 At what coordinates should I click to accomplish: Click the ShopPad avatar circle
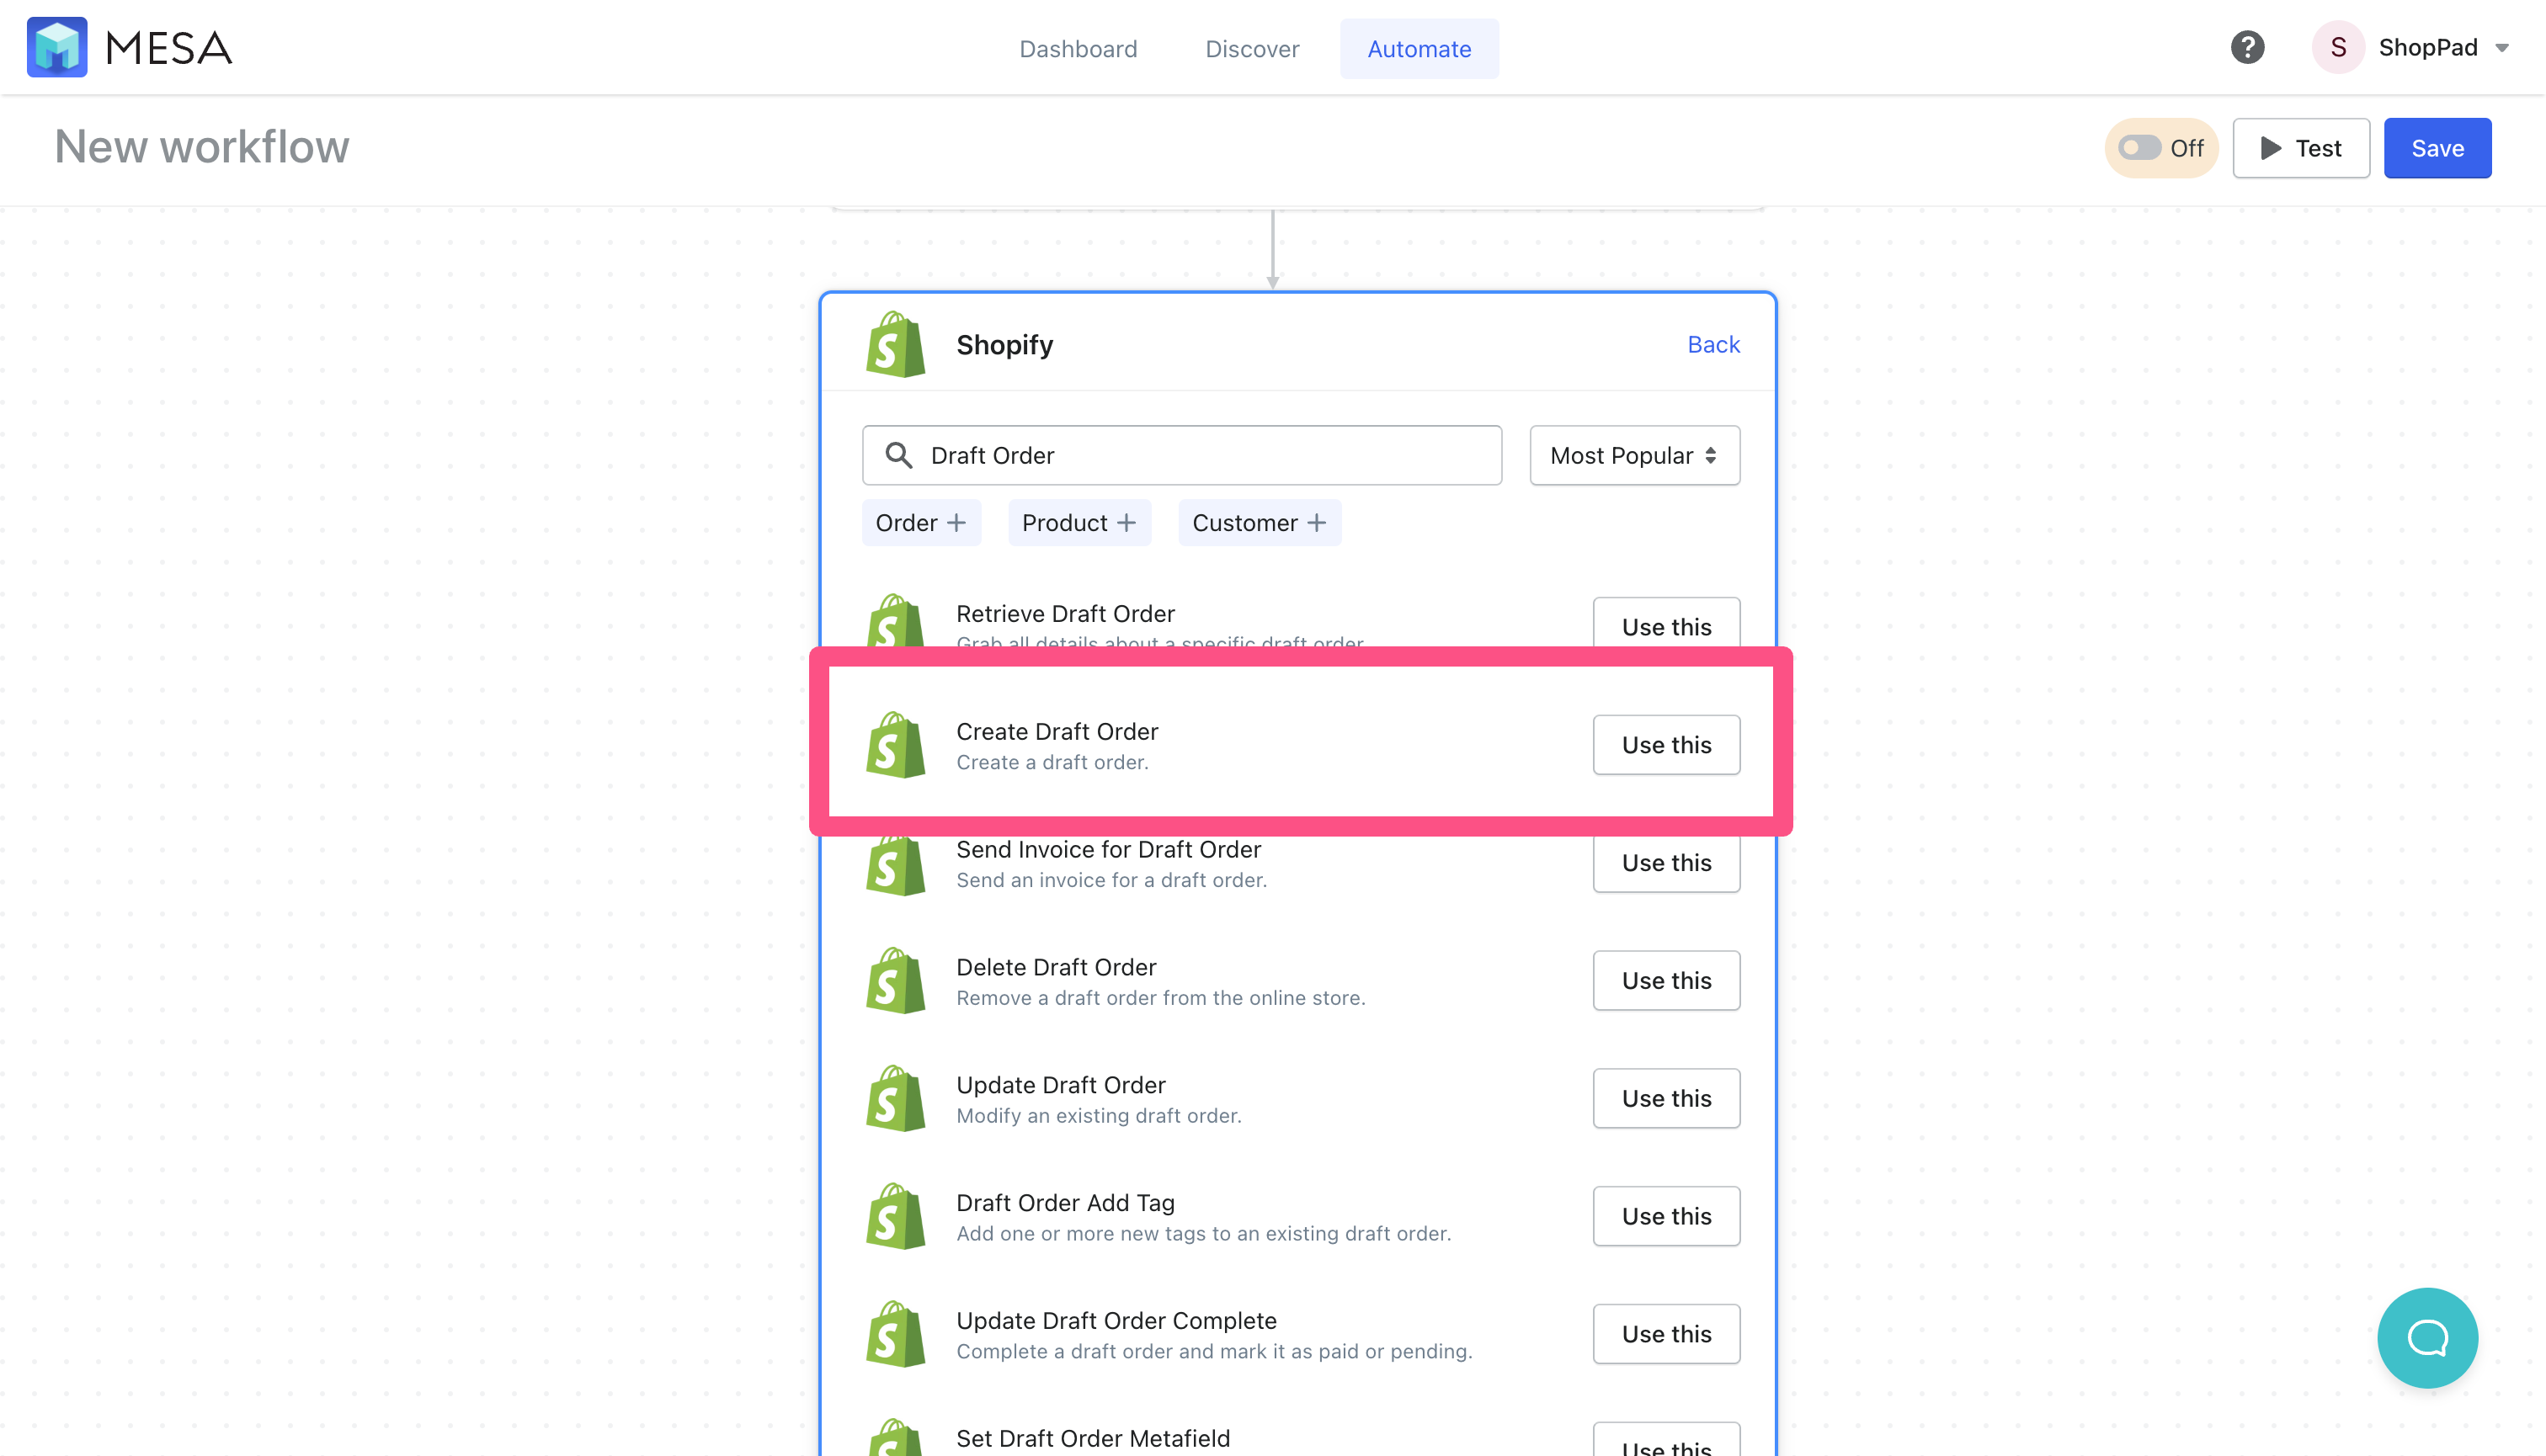pyautogui.click(x=2338, y=47)
